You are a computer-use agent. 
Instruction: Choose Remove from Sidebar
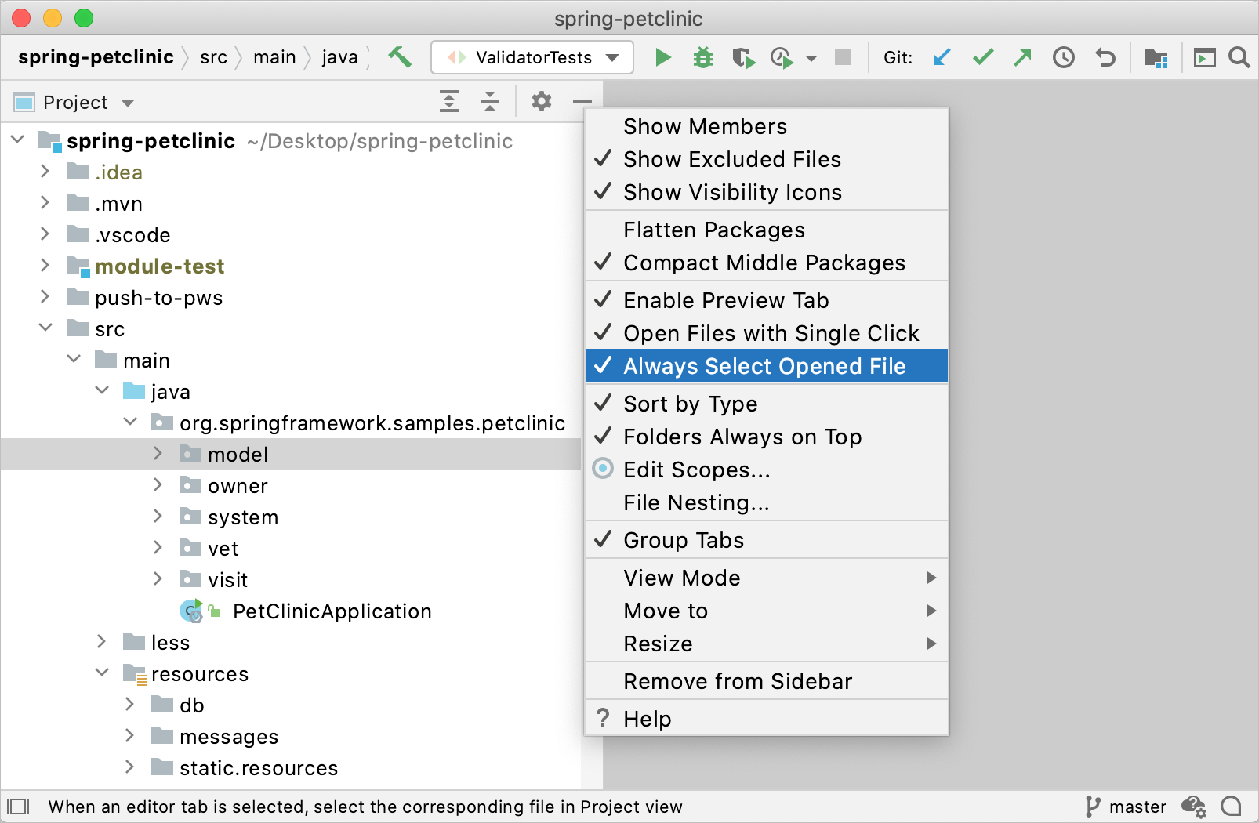pos(767,681)
